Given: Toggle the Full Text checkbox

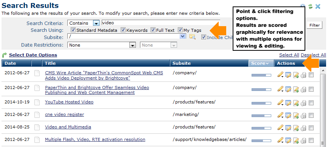Looking at the screenshot, I should coord(153,30).
